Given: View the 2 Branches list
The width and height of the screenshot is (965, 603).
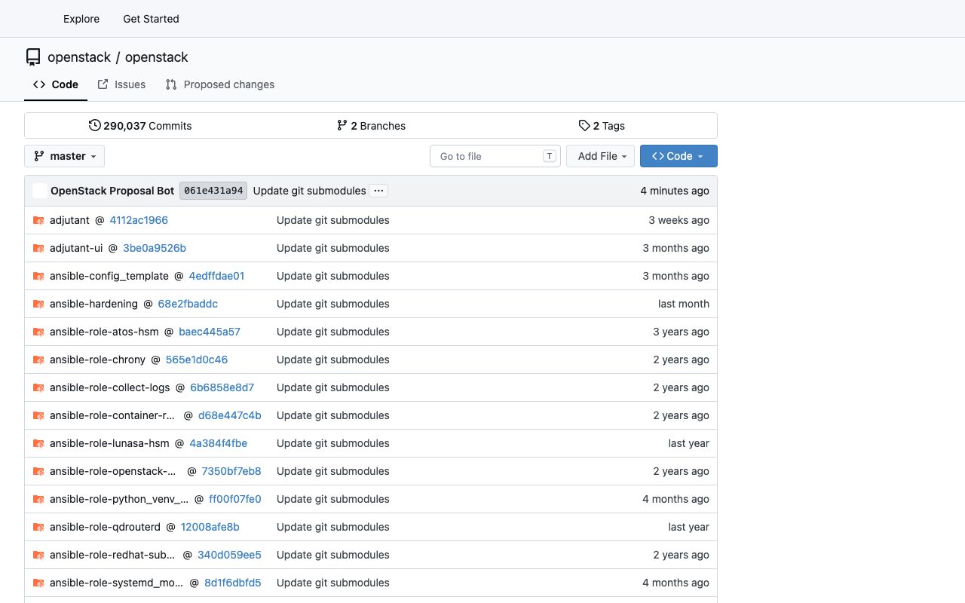Looking at the screenshot, I should point(371,126).
